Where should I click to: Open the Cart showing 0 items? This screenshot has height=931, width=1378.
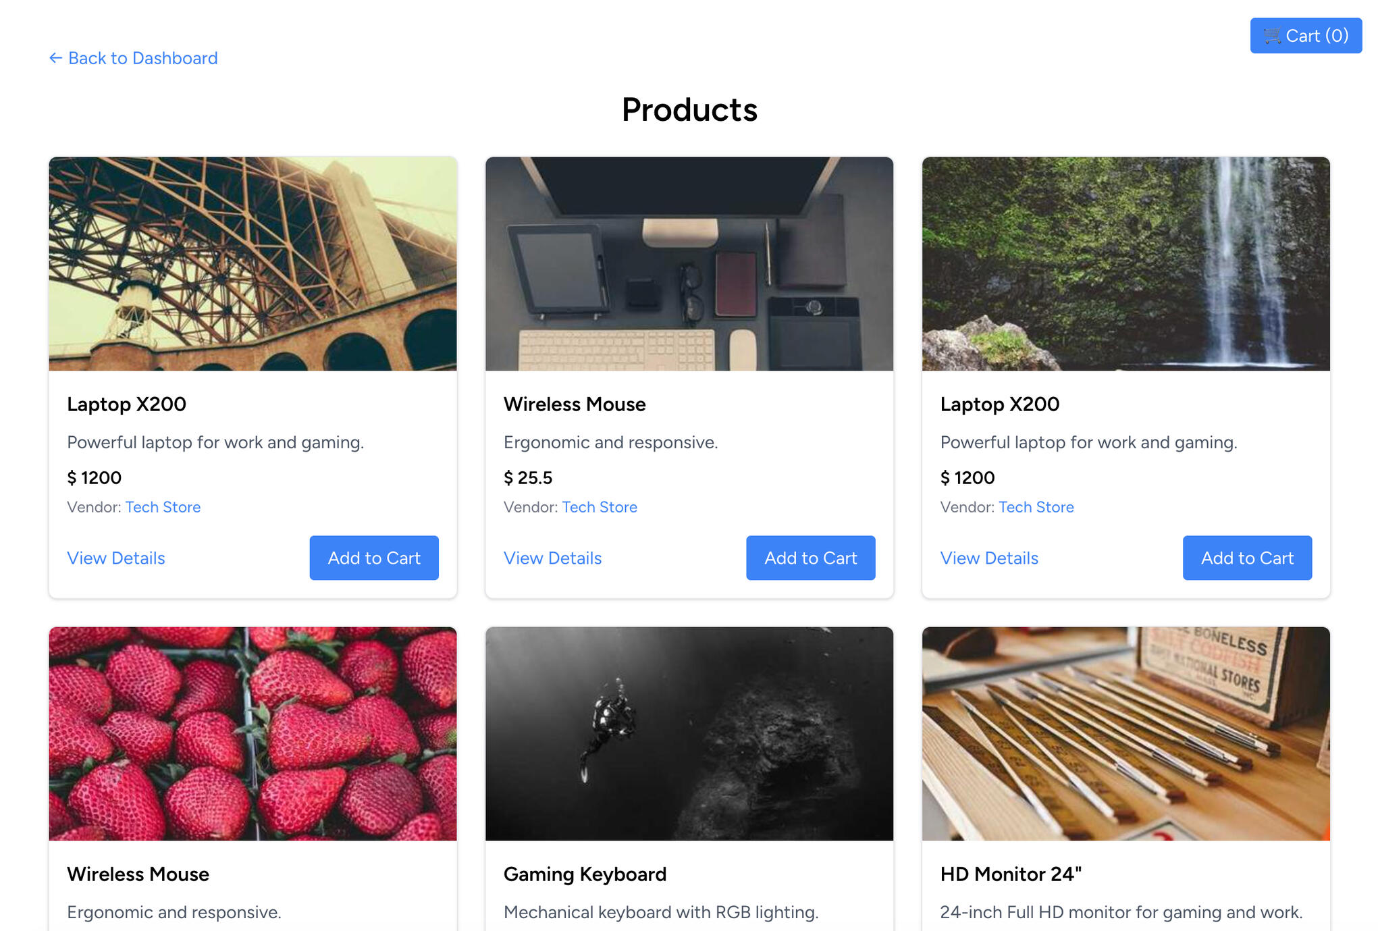1305,36
